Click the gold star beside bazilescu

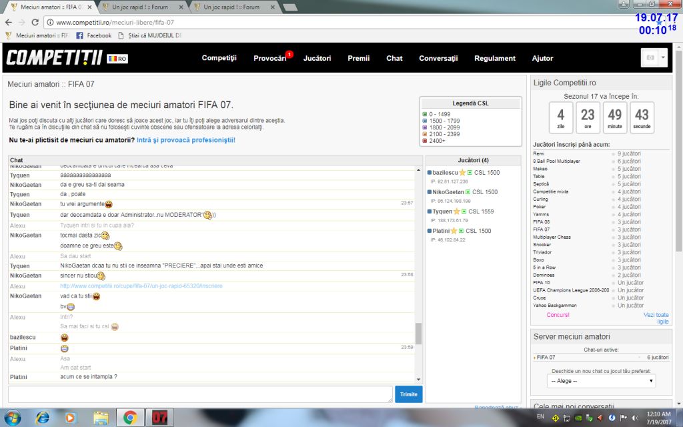[462, 173]
